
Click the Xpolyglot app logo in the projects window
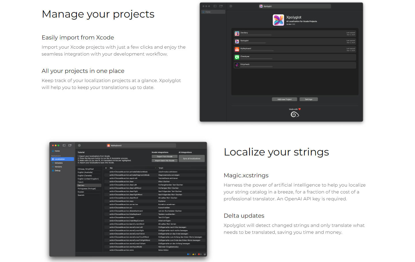[x=278, y=20]
